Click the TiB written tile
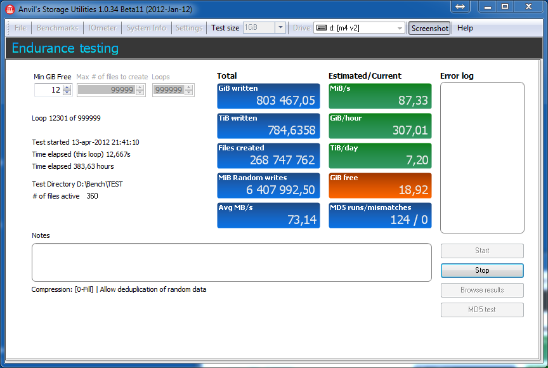 click(x=268, y=126)
